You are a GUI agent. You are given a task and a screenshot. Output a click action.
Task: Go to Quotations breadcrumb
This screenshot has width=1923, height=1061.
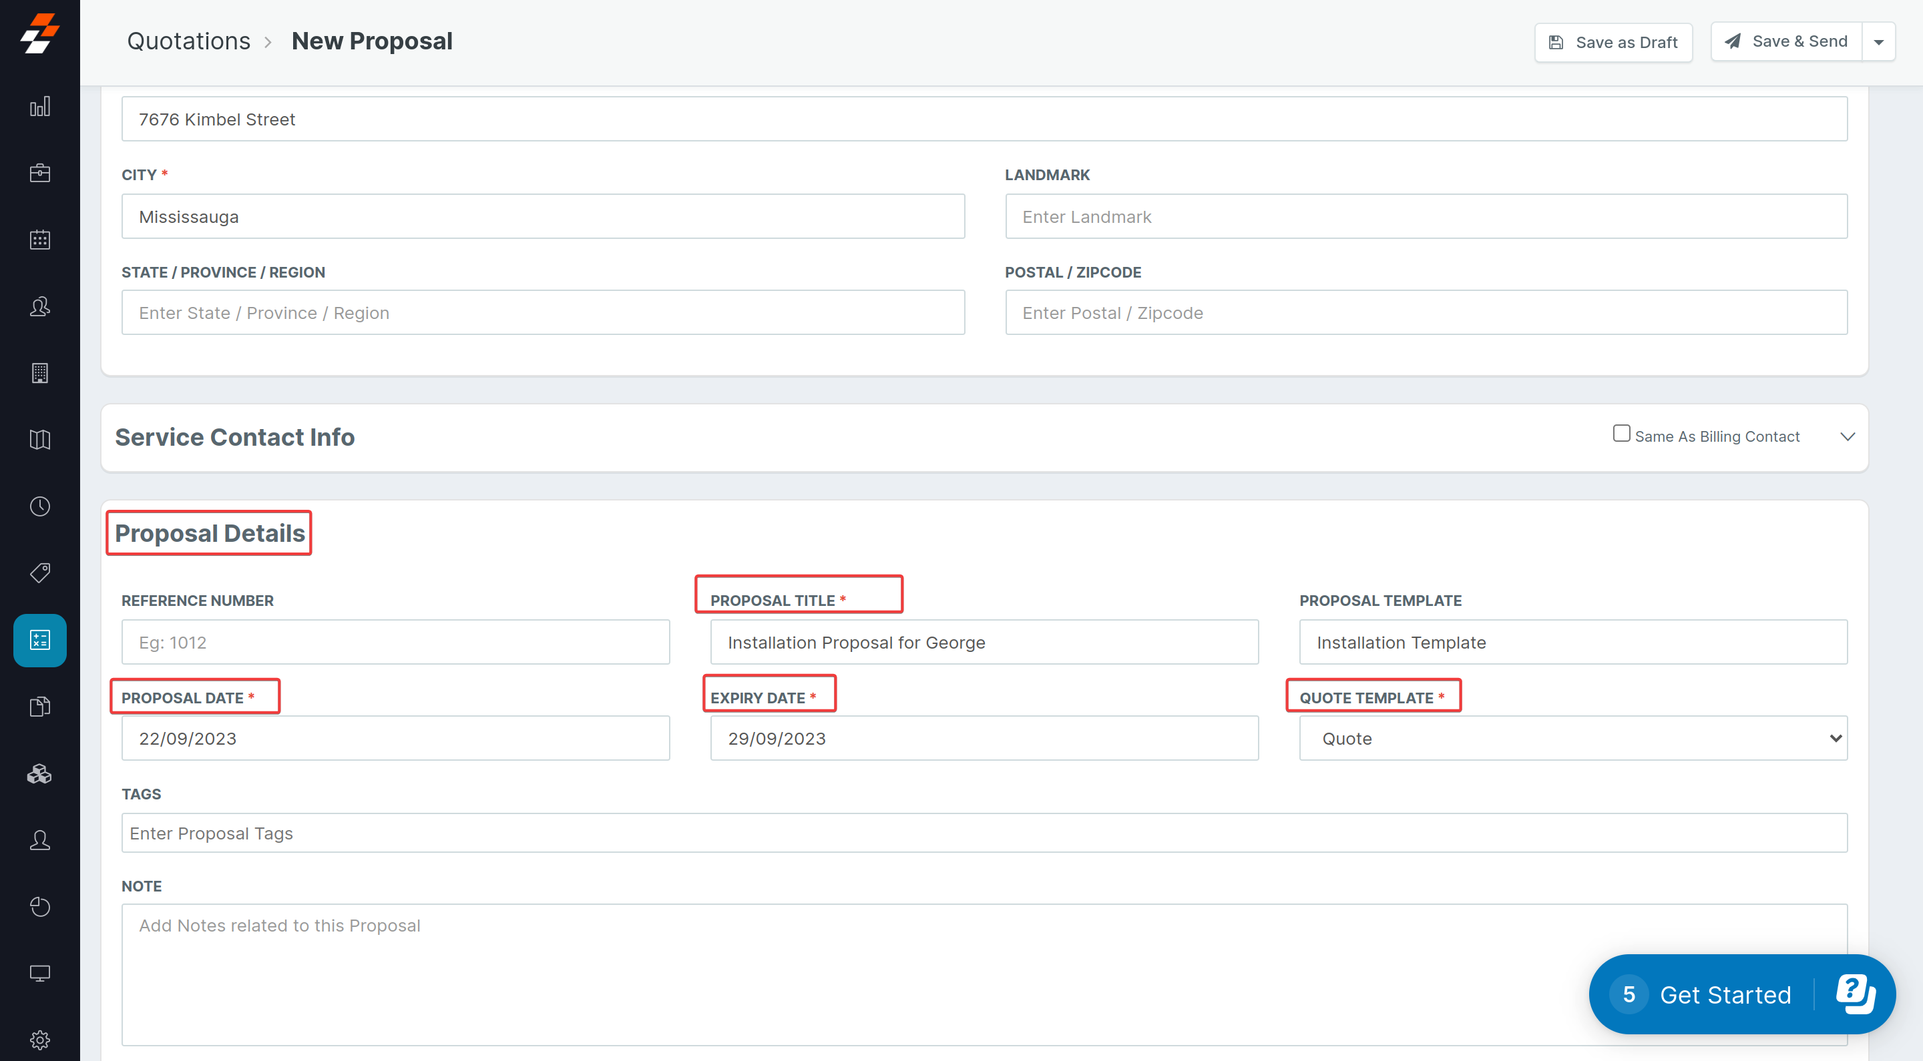[x=188, y=41]
